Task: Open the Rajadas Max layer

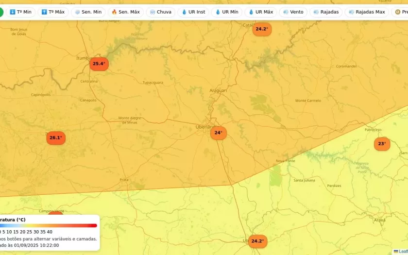Action: (367, 12)
